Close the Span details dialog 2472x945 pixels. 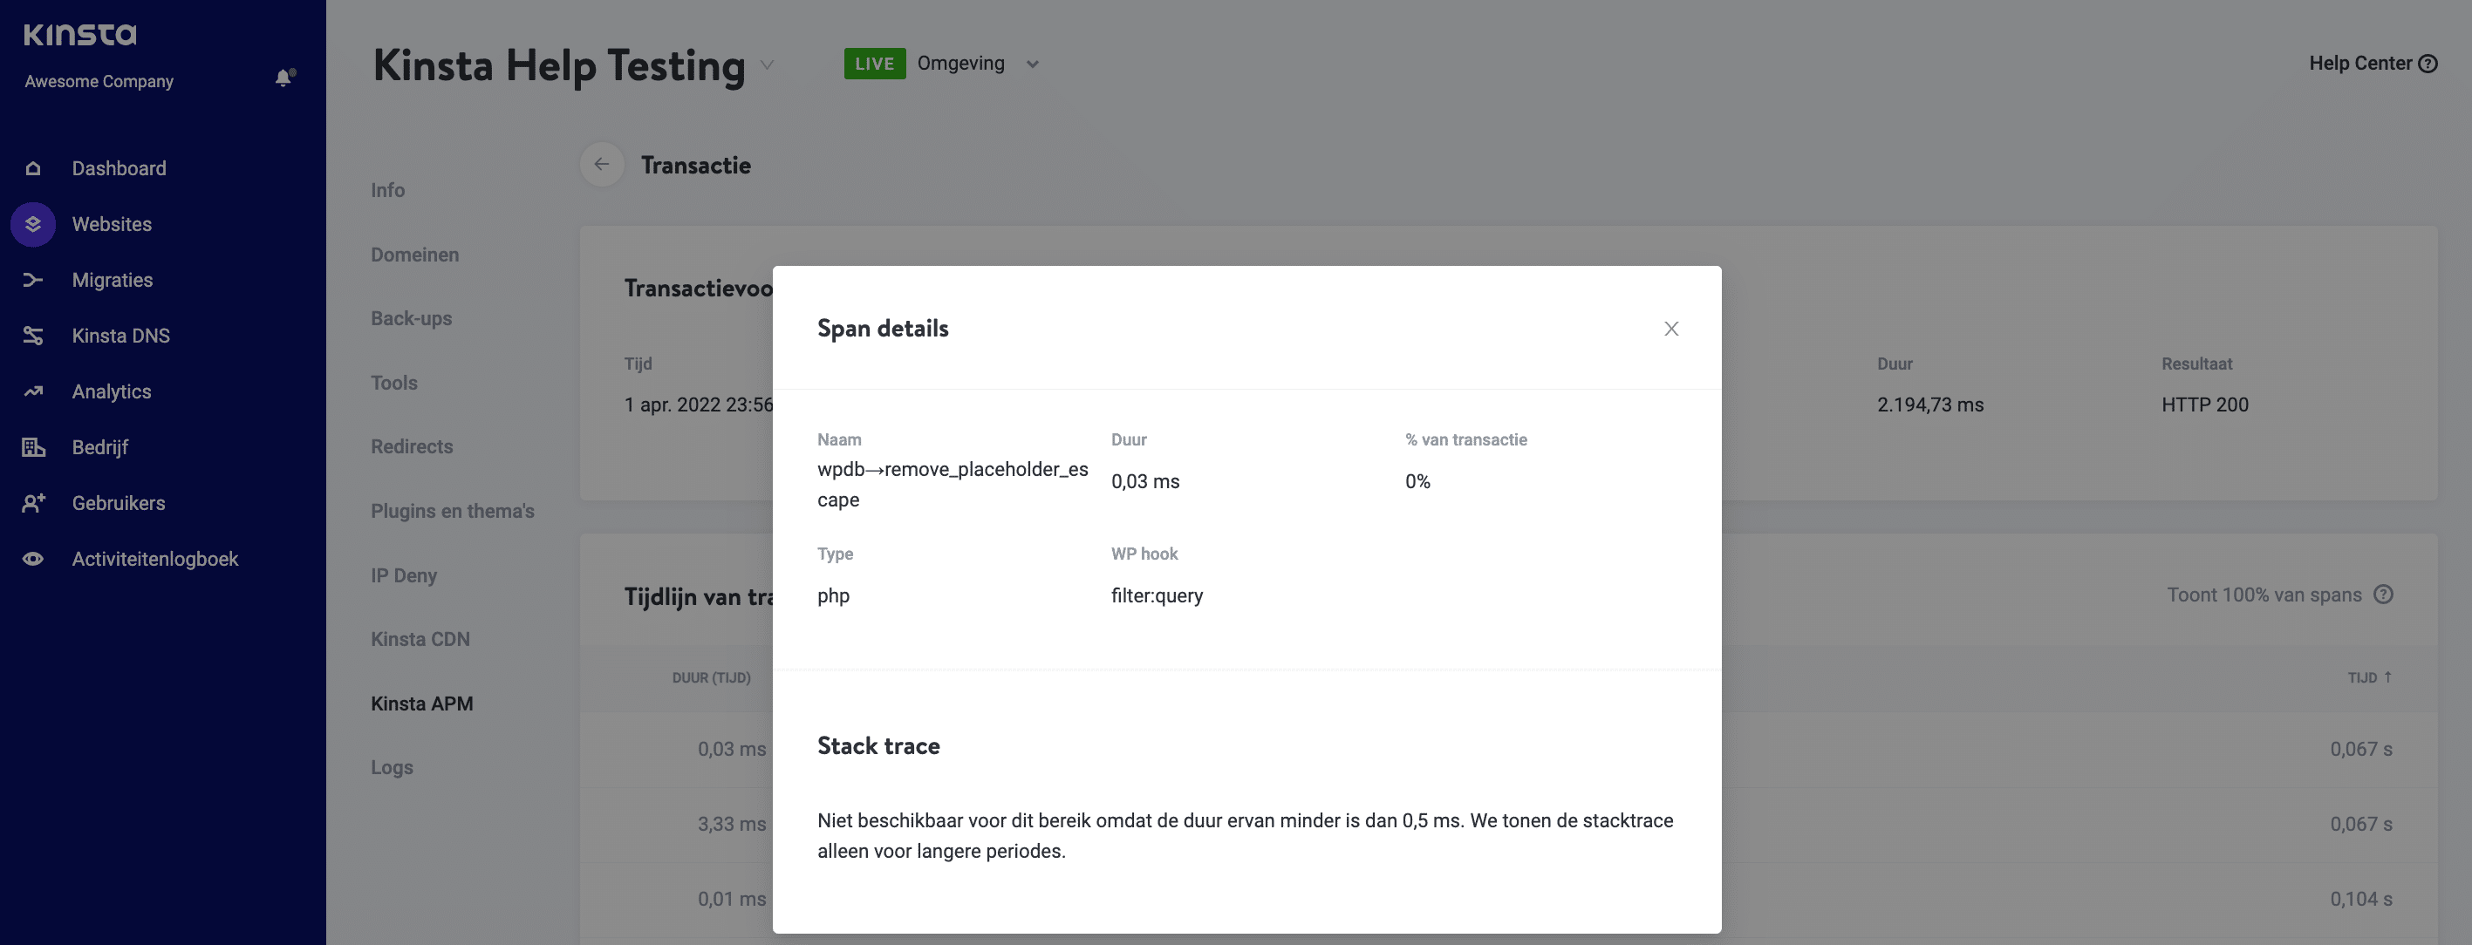point(1670,328)
